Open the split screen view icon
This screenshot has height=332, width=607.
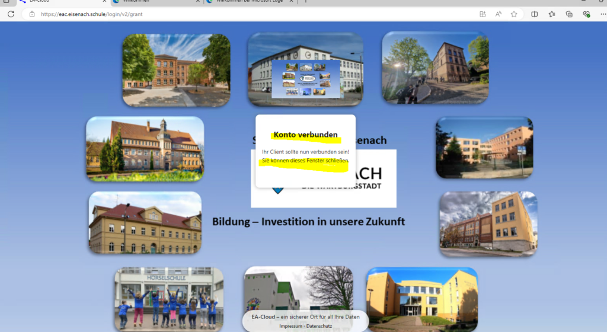click(534, 14)
